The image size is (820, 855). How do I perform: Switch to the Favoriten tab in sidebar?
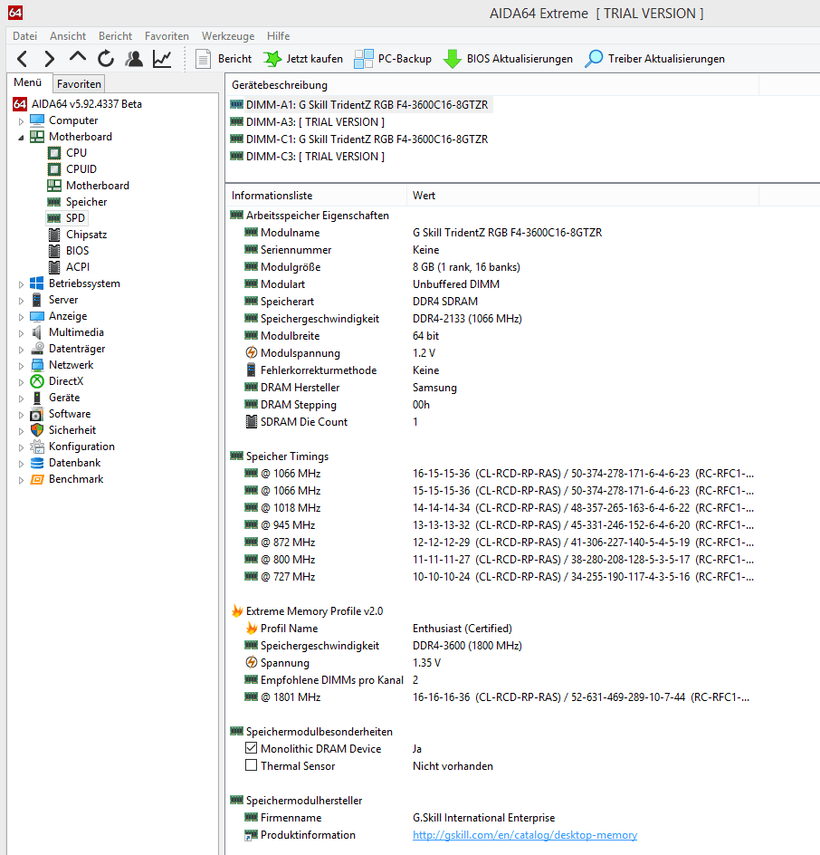79,84
